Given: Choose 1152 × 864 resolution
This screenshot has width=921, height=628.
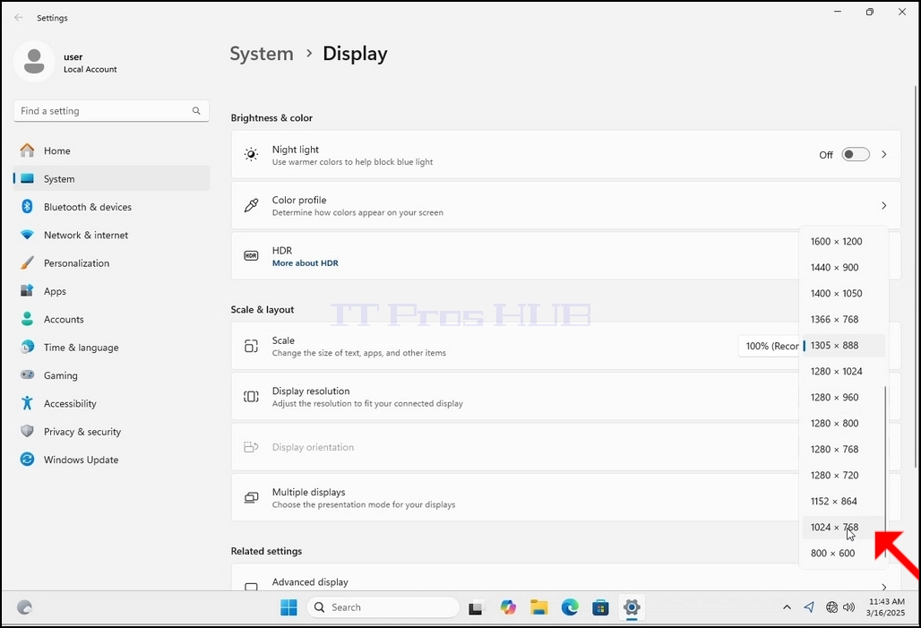Looking at the screenshot, I should coord(843,501).
